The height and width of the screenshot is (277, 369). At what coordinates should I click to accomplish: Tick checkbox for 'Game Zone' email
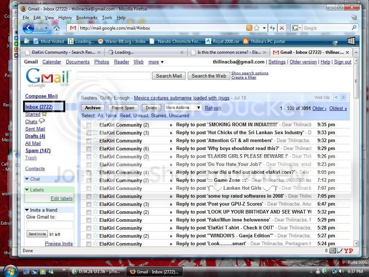click(89, 180)
